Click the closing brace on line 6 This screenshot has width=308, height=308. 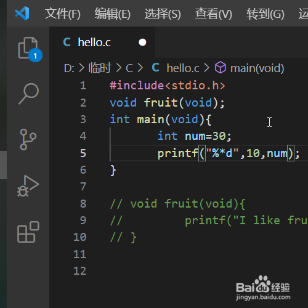pyautogui.click(x=113, y=171)
